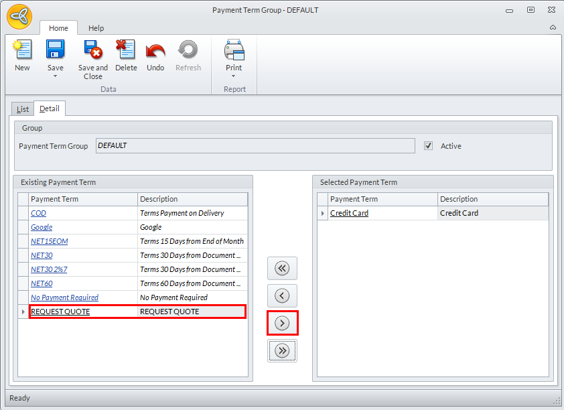Move selected term left with single arrow

[x=282, y=296]
